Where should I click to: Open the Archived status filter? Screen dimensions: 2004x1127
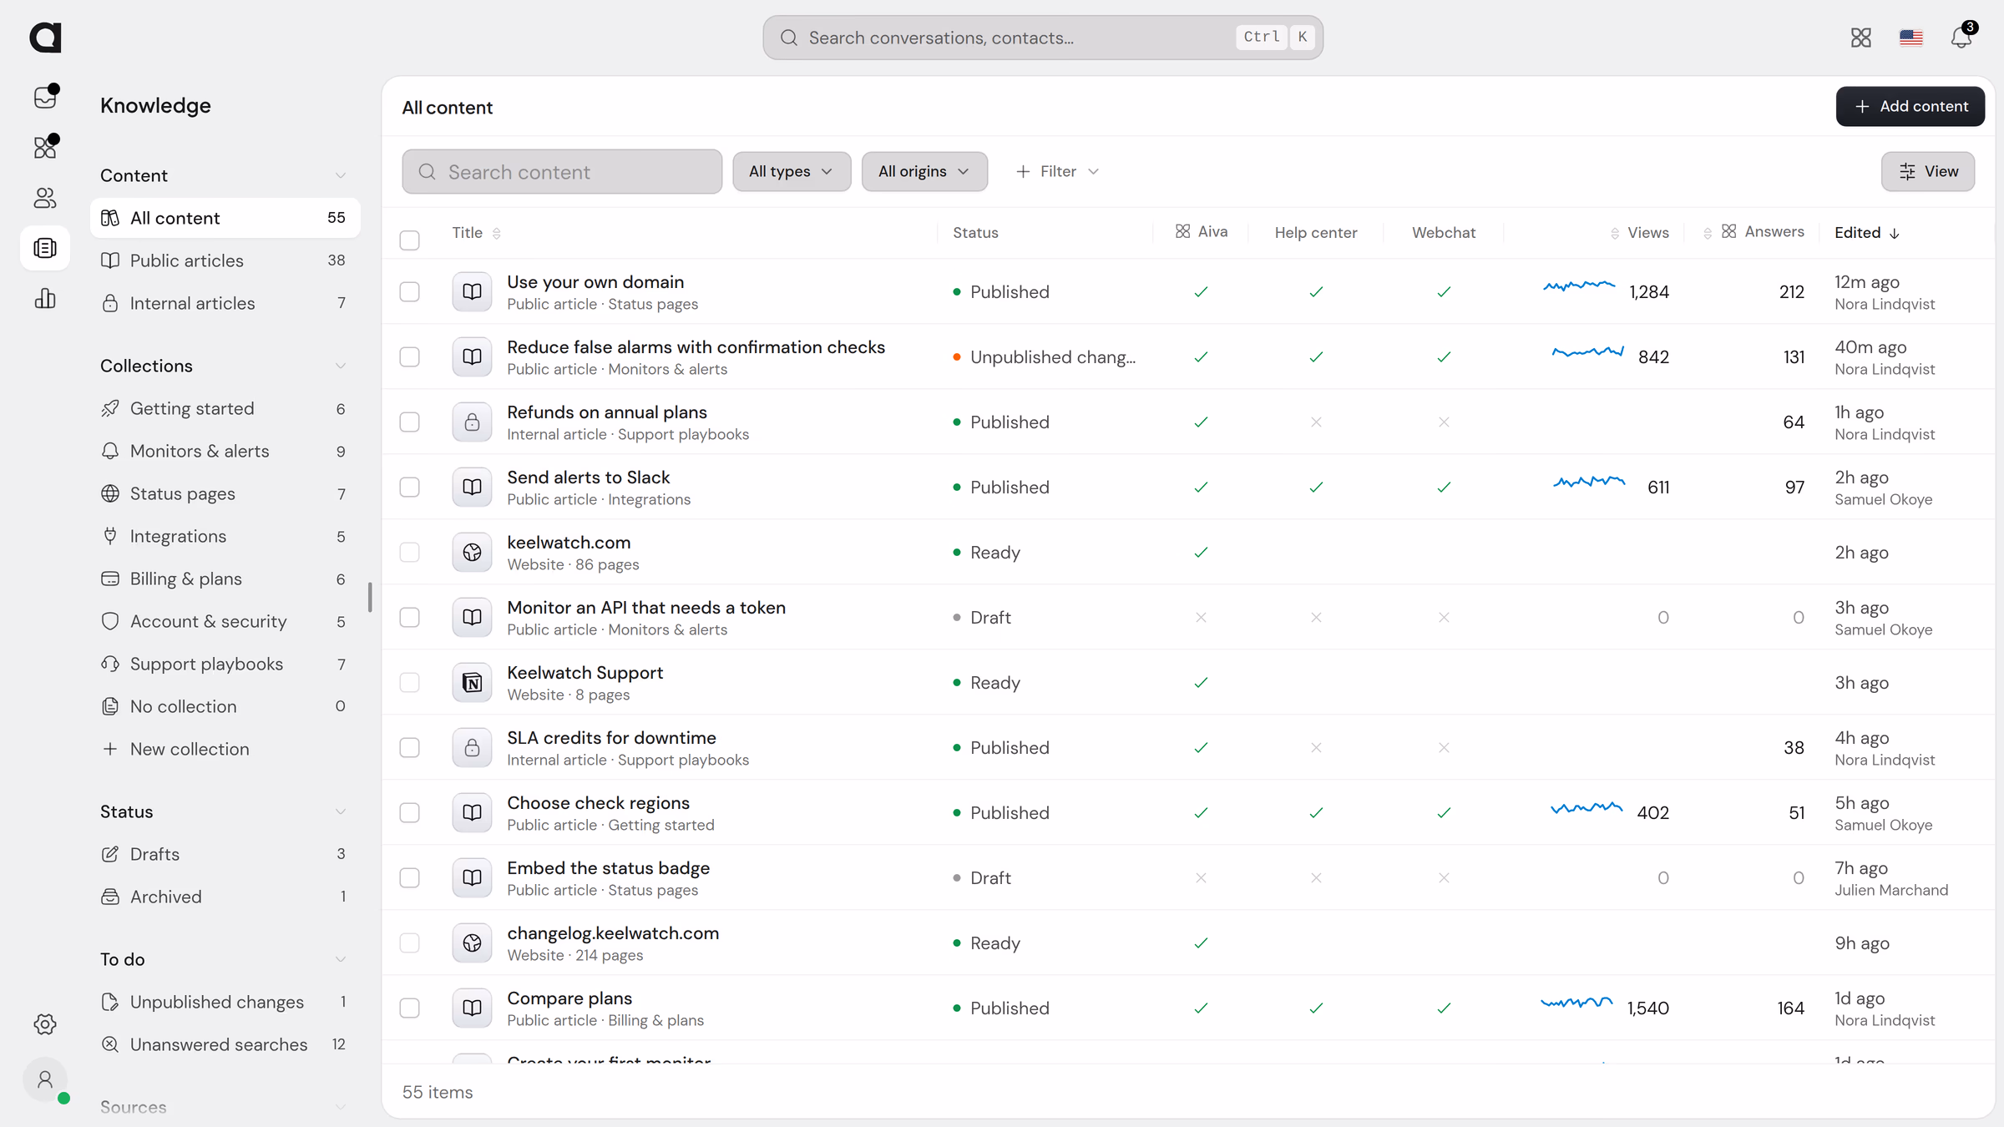point(225,897)
